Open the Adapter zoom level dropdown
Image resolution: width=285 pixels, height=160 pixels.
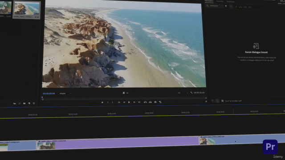pyautogui.click(x=65, y=93)
